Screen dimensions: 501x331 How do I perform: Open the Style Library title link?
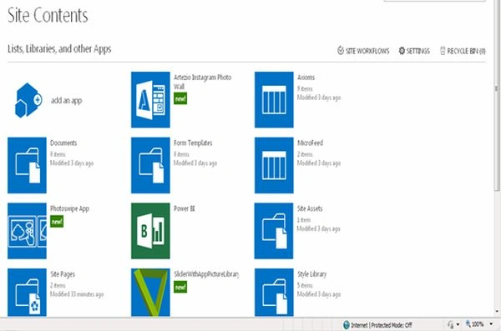click(x=311, y=274)
